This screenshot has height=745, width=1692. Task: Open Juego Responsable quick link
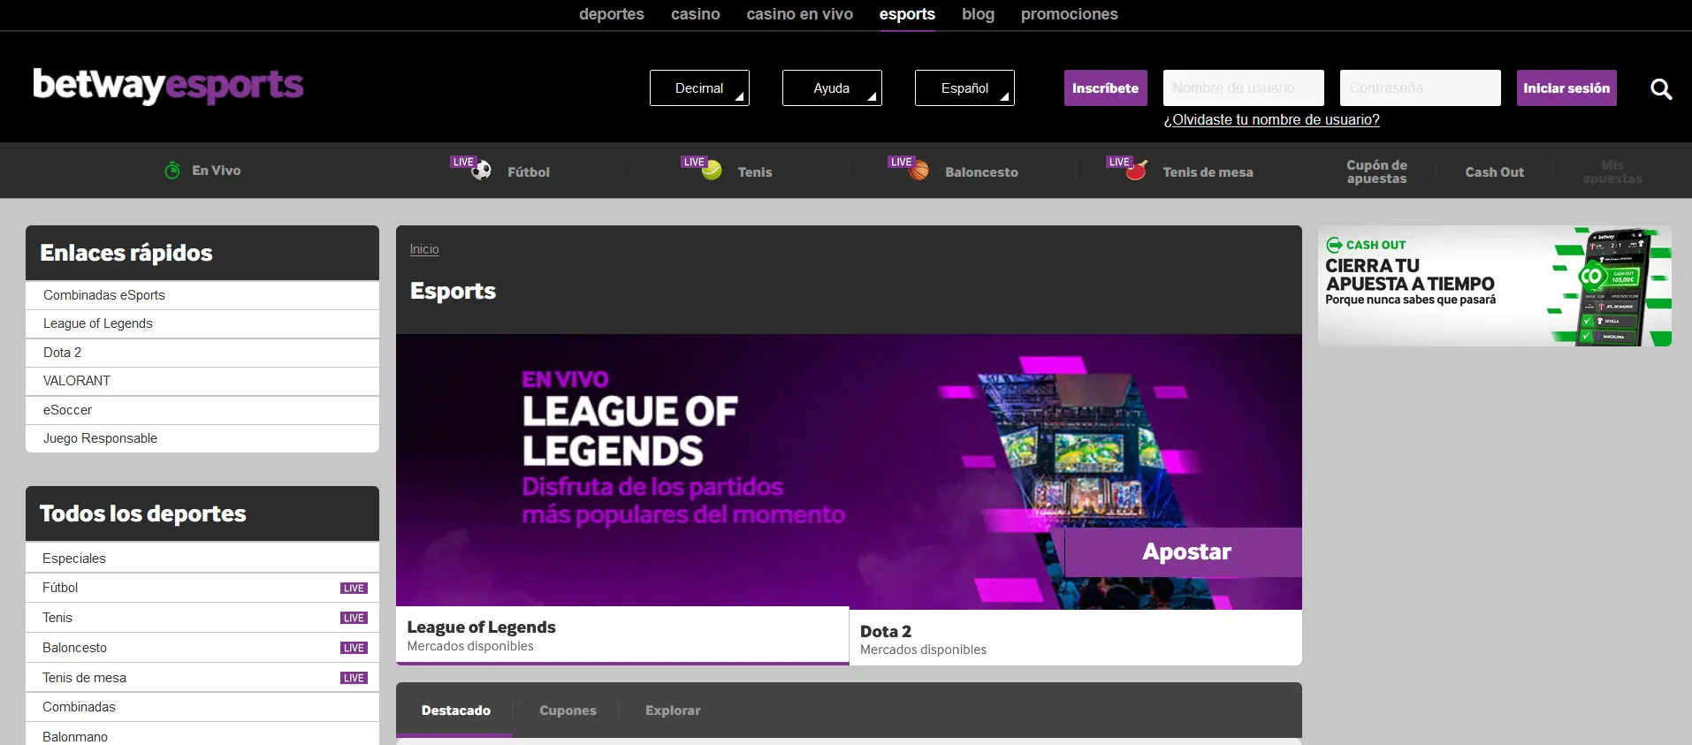202,438
